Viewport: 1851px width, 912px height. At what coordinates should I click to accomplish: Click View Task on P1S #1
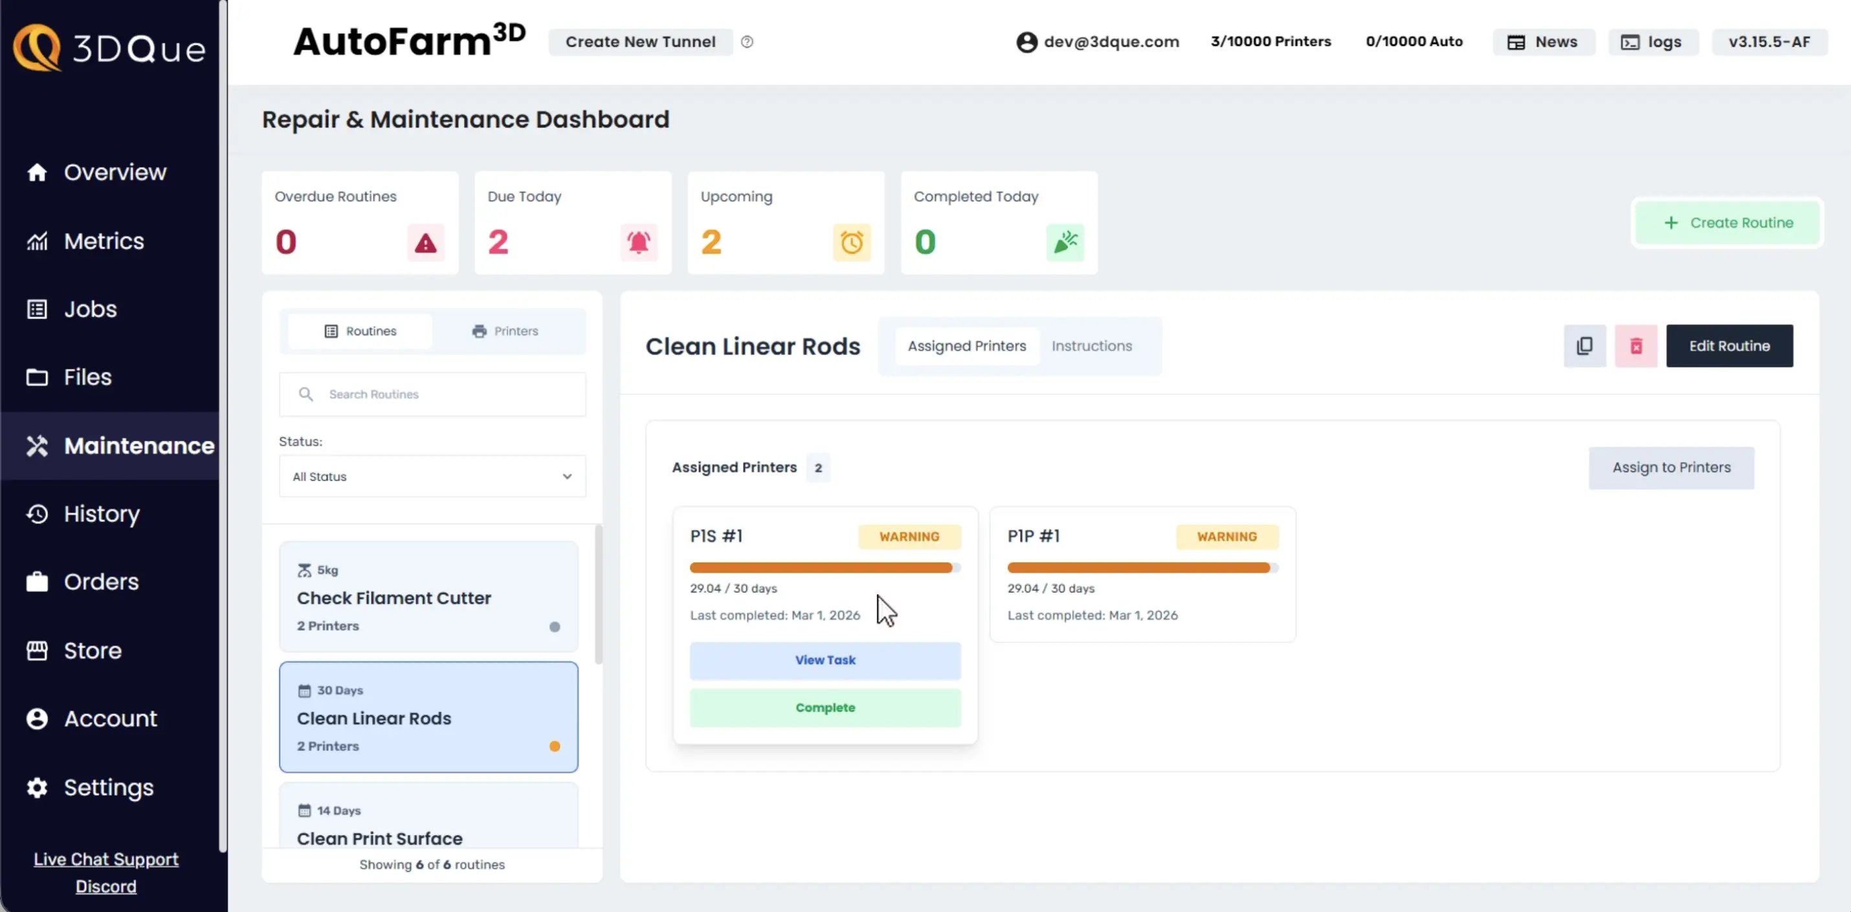tap(825, 660)
